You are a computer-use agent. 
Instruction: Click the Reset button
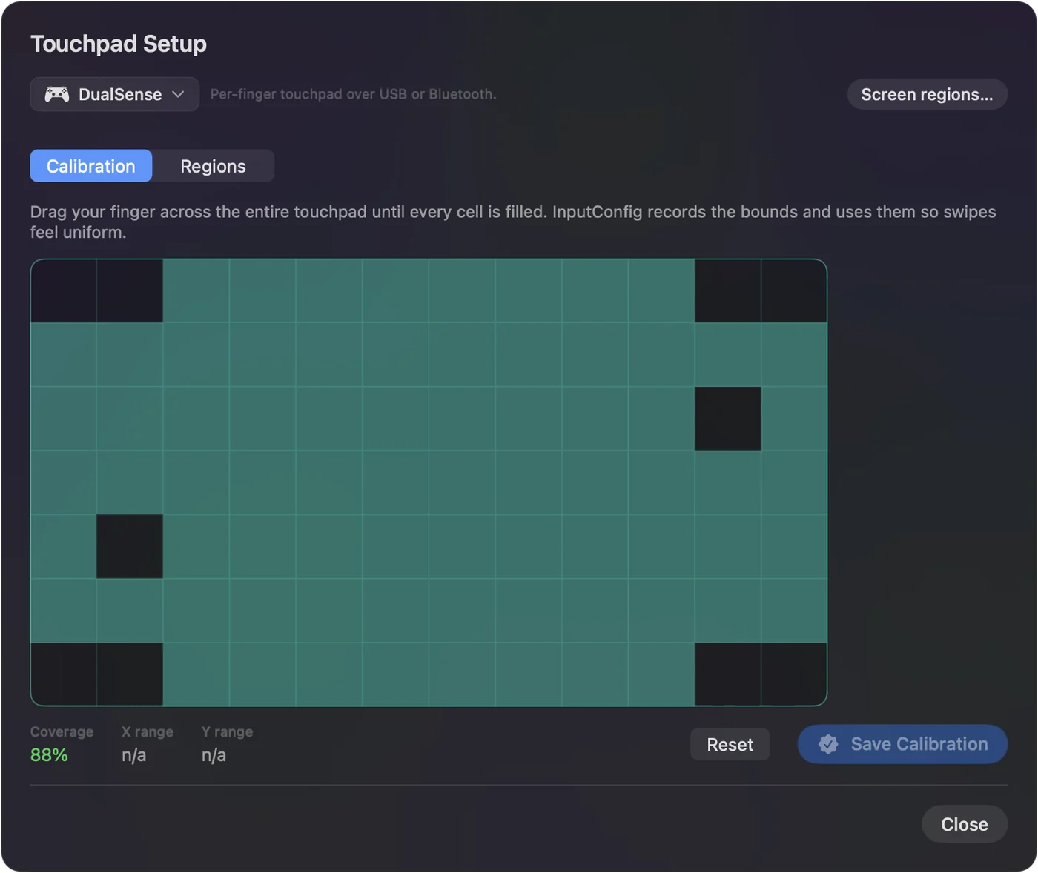pyautogui.click(x=730, y=744)
